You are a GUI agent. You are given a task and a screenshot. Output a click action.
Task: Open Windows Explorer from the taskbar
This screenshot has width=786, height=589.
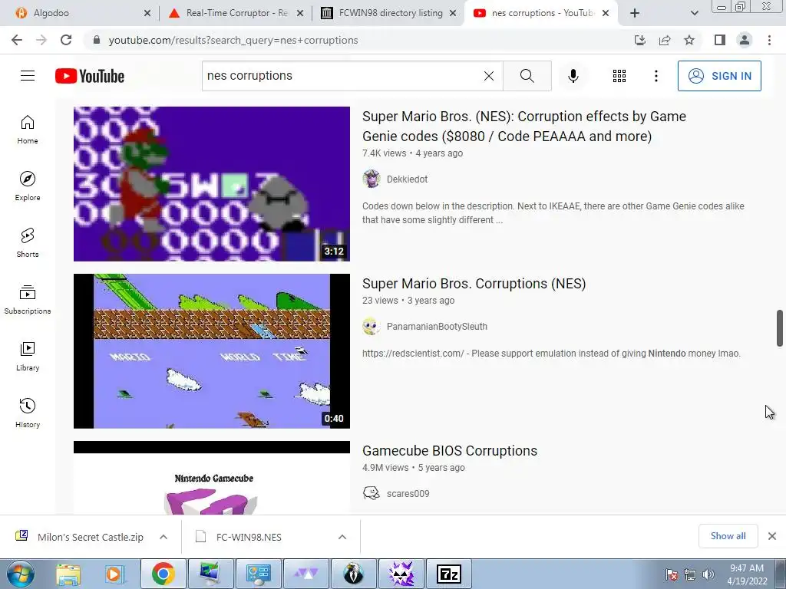click(68, 574)
